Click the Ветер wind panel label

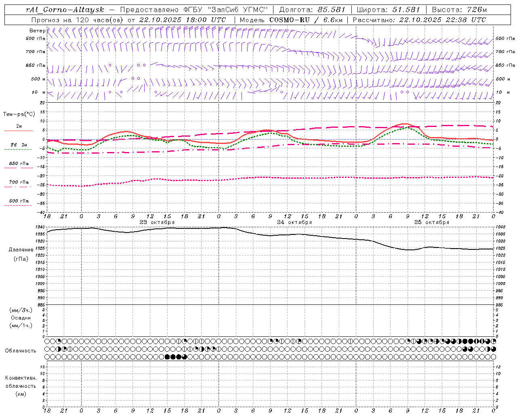pyautogui.click(x=38, y=31)
